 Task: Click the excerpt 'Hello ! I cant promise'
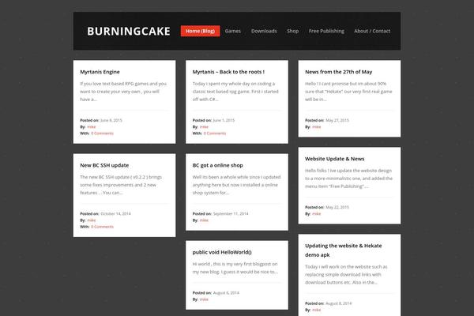pos(348,92)
